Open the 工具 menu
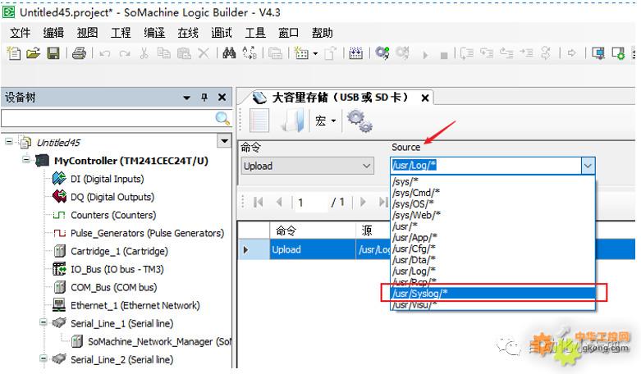 [x=255, y=33]
